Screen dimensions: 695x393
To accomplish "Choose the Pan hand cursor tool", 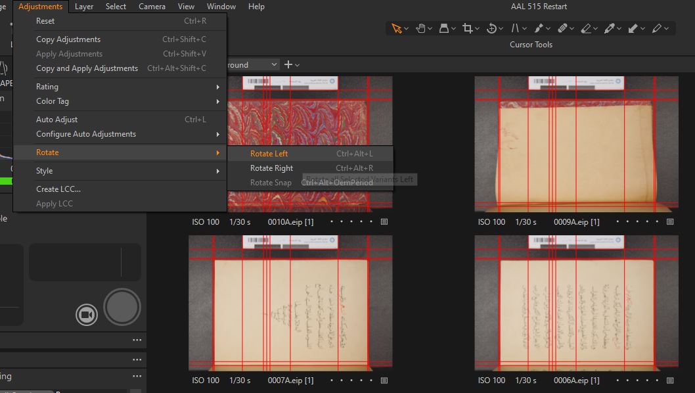I will (x=420, y=28).
